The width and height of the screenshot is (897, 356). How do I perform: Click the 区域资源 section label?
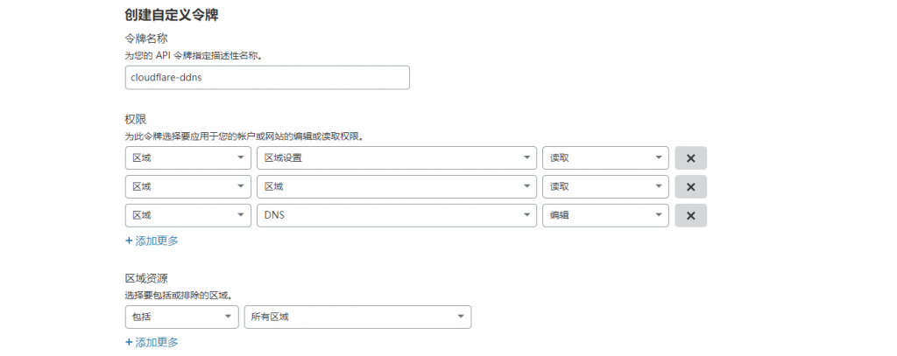[146, 278]
